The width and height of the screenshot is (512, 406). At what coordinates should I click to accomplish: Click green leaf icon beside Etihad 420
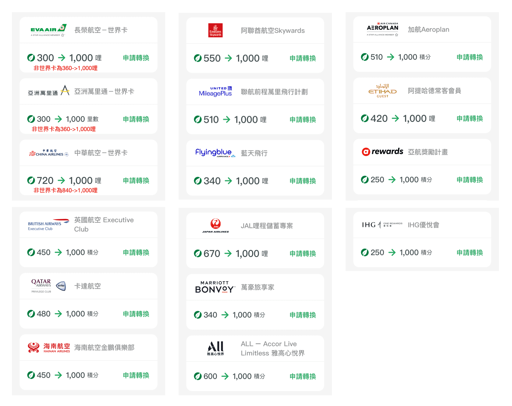(x=365, y=118)
